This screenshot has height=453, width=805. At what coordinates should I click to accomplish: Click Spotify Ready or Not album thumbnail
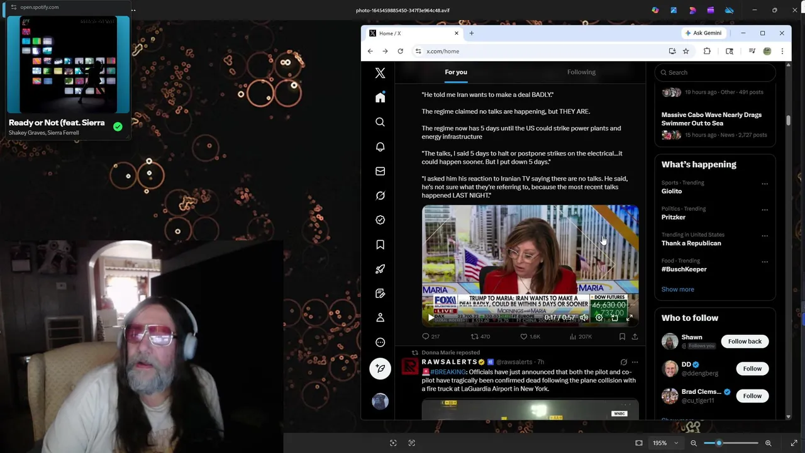tap(69, 64)
